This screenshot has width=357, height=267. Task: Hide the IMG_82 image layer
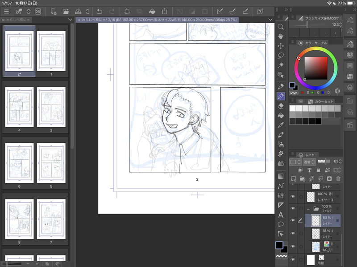(293, 247)
